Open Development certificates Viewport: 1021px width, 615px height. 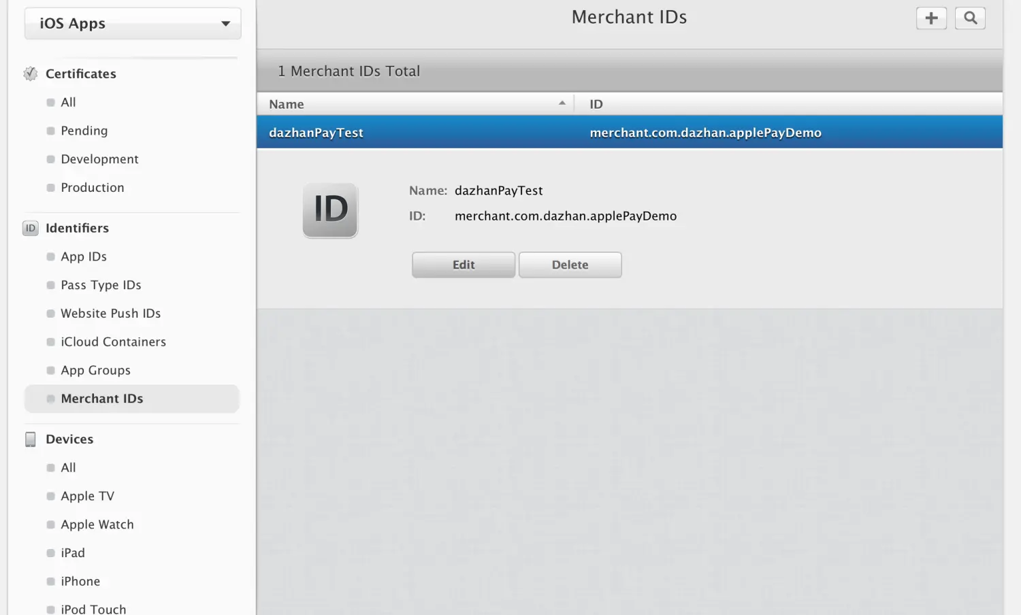pos(99,159)
